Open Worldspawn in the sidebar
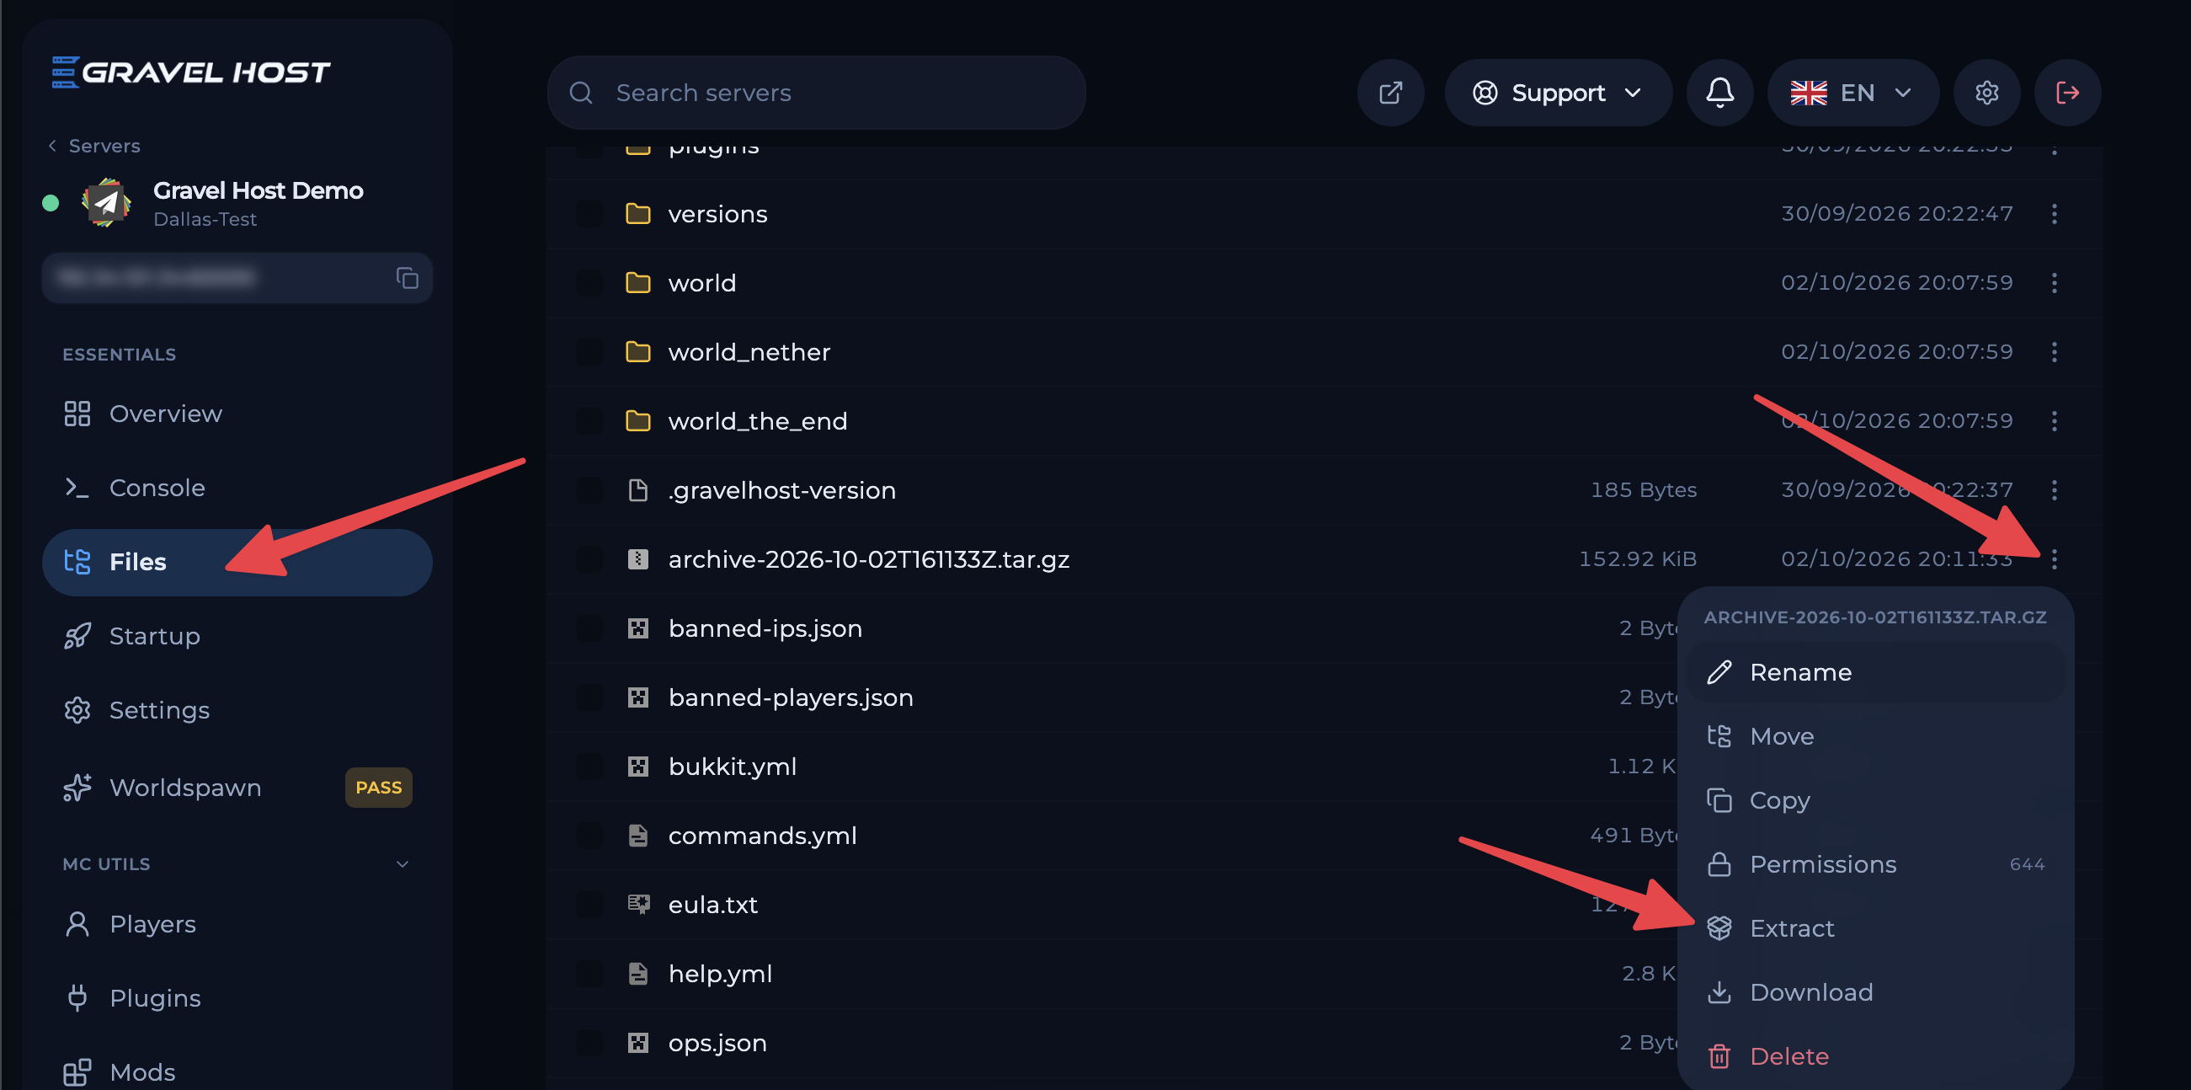Screen dimensions: 2191x1090 click(237, 788)
